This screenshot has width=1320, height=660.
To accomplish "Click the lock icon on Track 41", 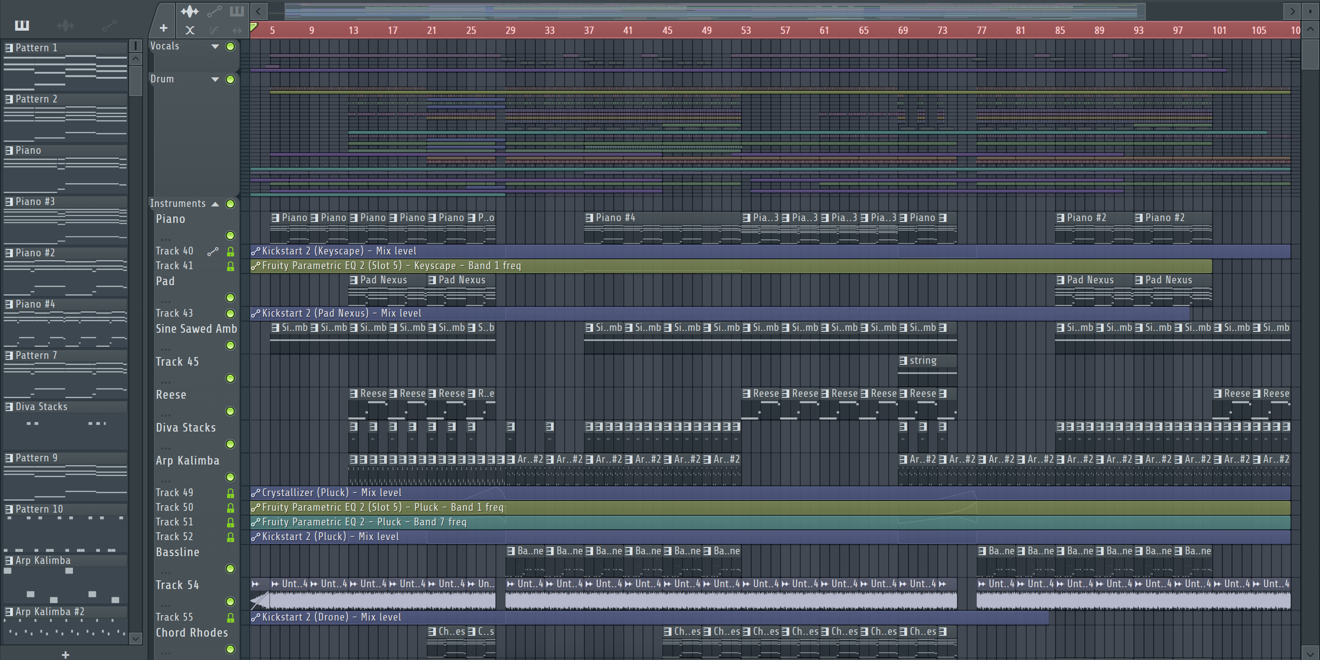I will point(231,266).
